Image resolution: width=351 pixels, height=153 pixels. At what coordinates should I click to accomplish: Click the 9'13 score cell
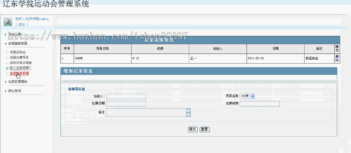click(160, 59)
